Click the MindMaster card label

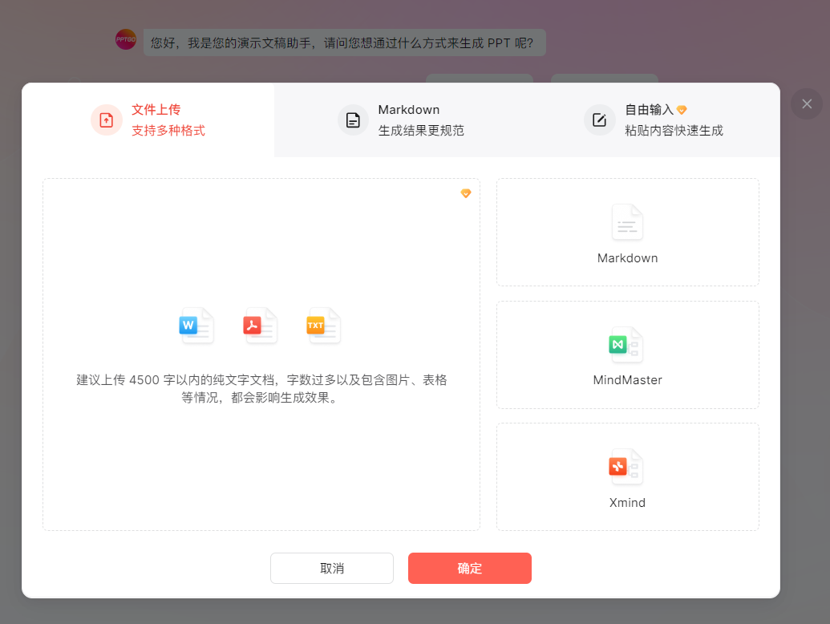(627, 380)
